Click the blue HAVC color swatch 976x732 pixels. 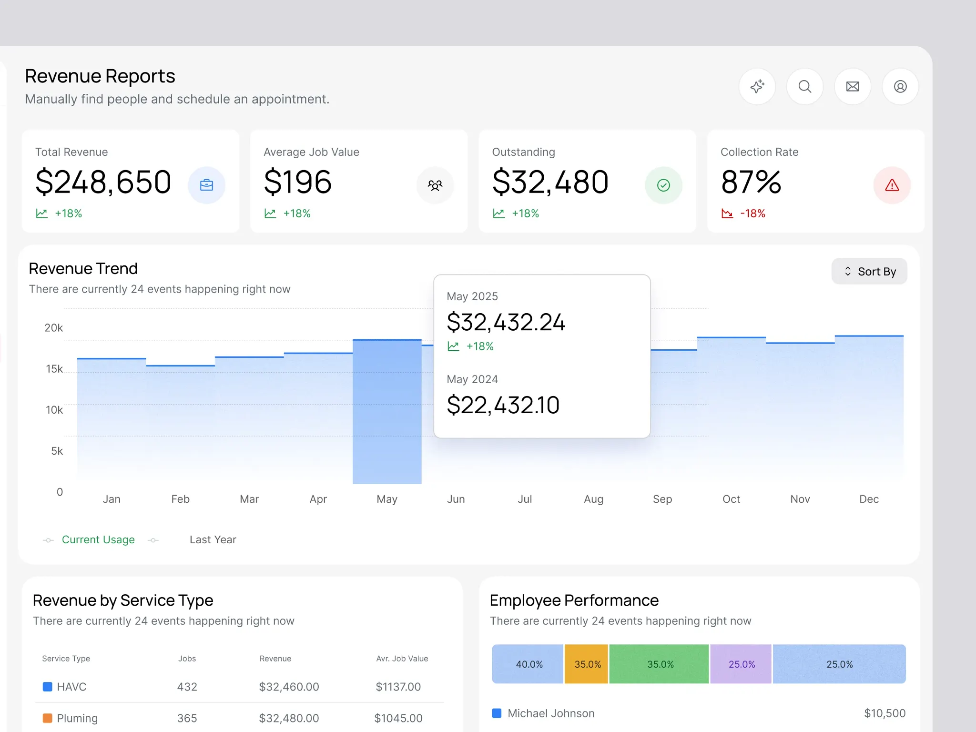(x=47, y=686)
